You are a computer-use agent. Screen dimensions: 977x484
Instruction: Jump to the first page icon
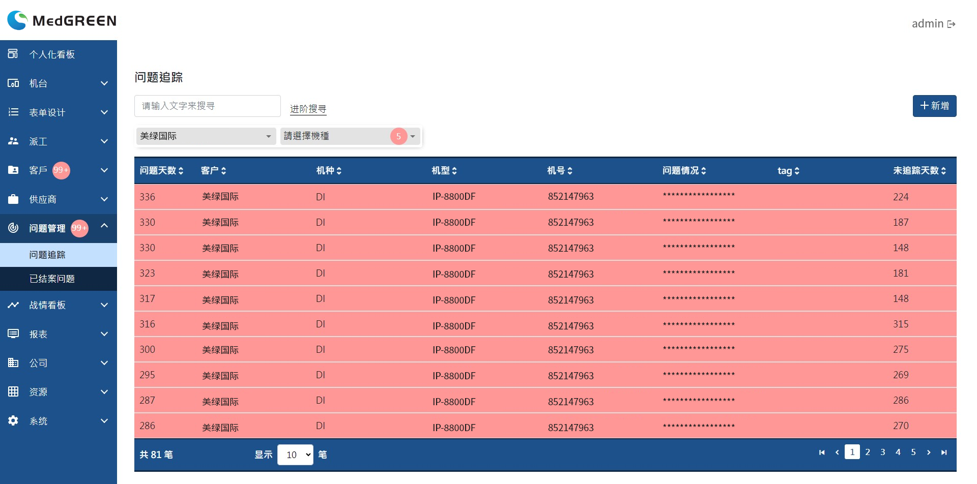click(822, 452)
